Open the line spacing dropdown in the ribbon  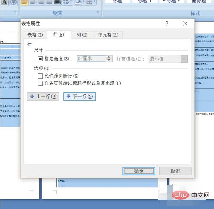pos(68,3)
